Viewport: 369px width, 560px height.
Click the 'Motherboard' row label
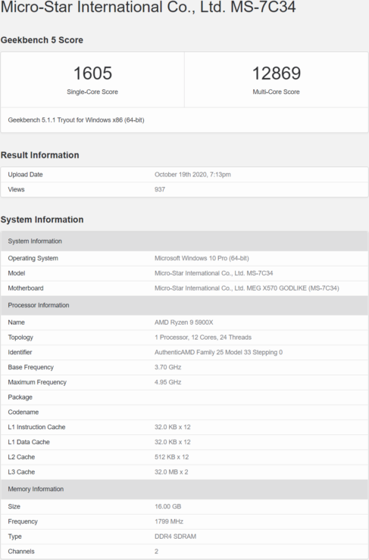(26, 288)
